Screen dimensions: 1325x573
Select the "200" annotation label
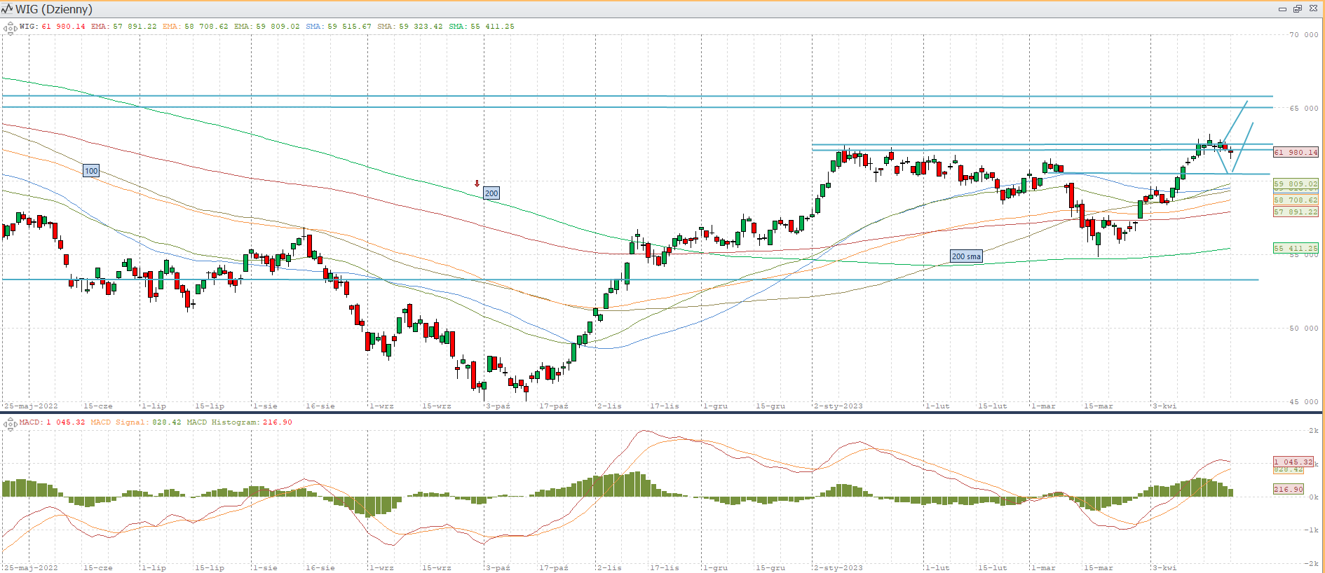(491, 193)
